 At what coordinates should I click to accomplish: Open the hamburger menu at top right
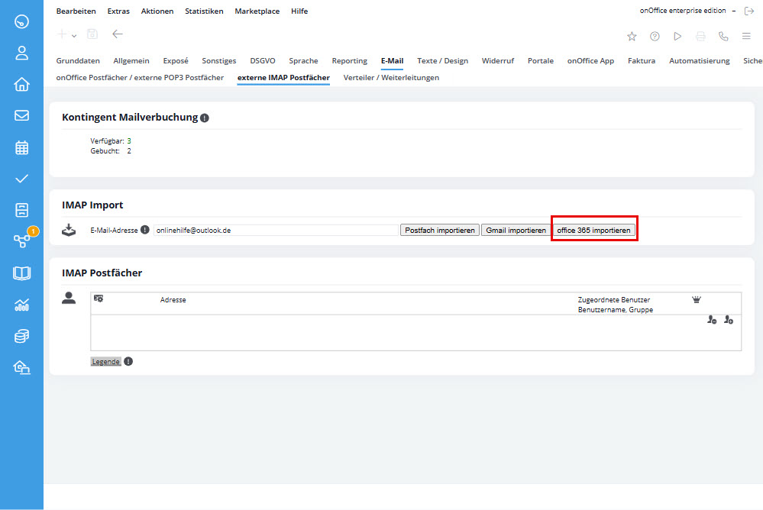tap(746, 36)
